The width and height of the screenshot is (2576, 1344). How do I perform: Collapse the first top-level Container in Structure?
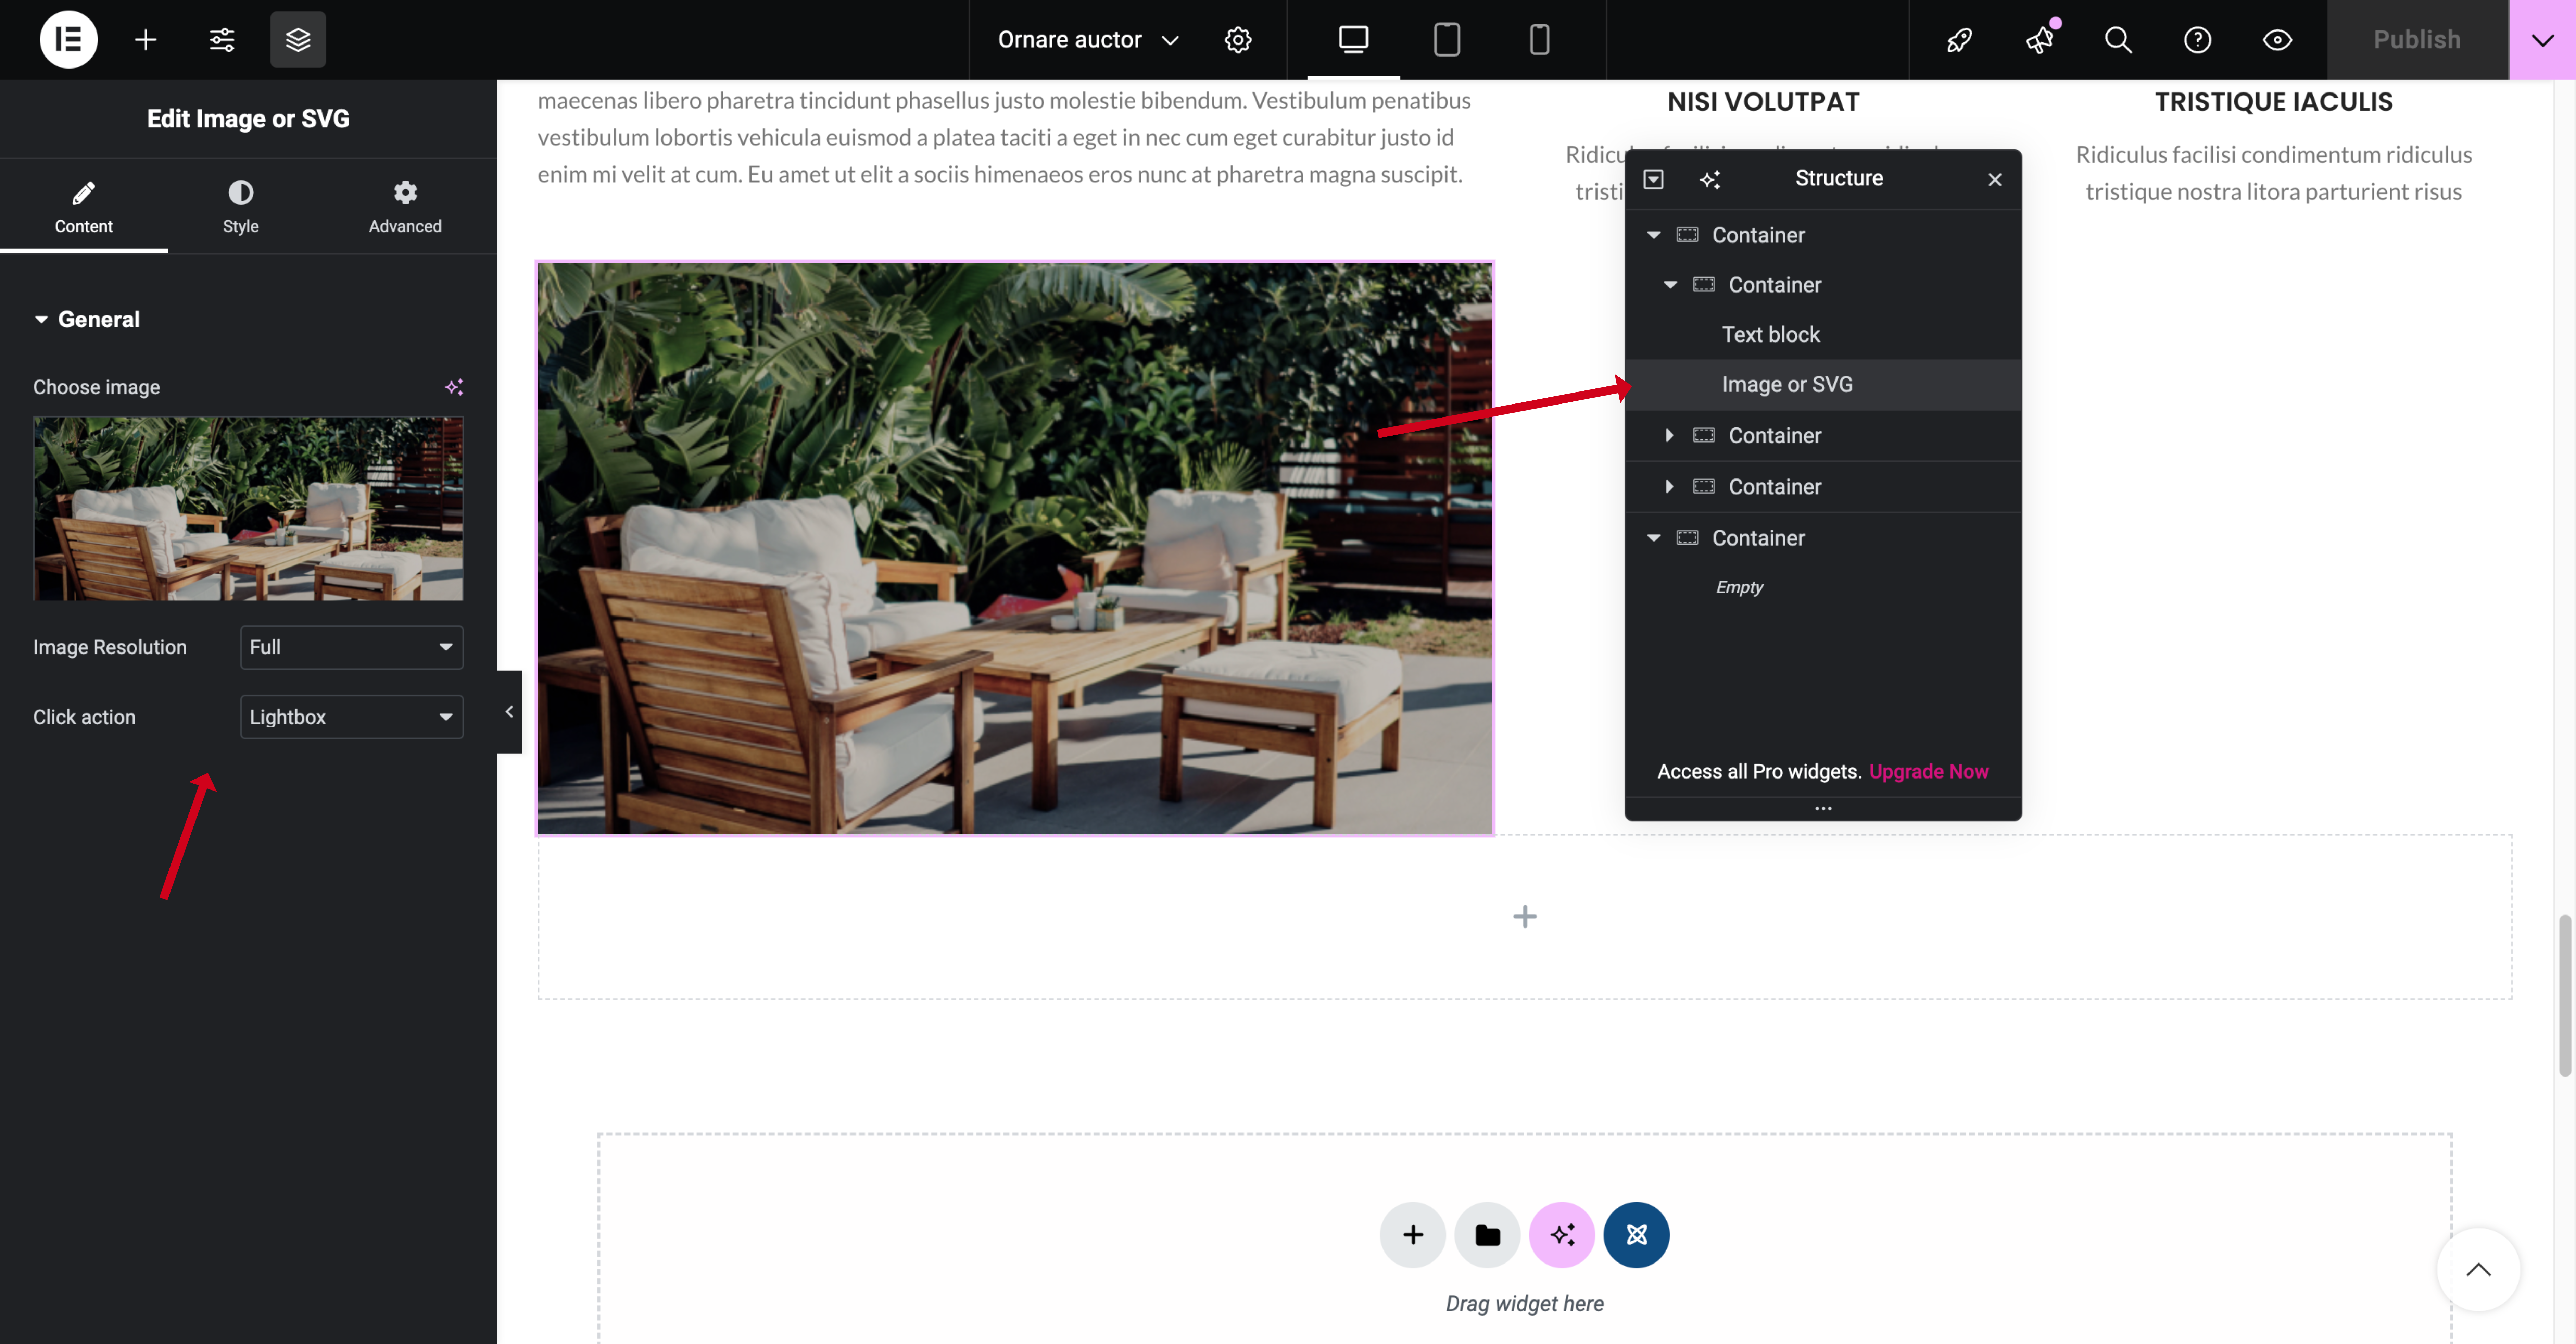(x=1654, y=235)
